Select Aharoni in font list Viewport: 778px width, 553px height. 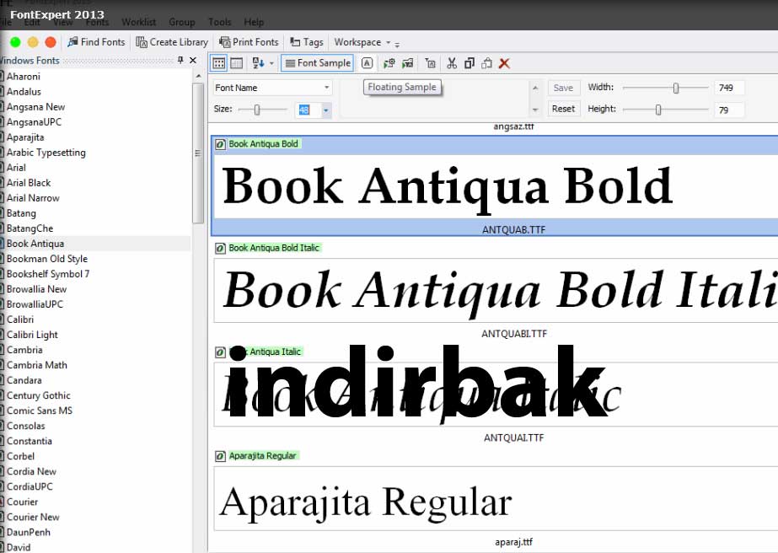point(24,77)
